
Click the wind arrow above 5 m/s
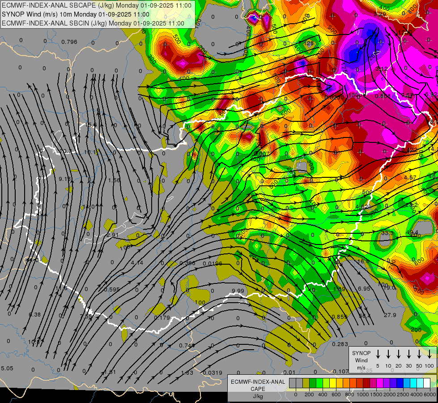[378, 354]
